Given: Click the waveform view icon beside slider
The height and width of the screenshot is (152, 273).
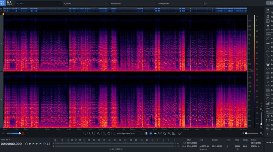Looking at the screenshot, I should (x=3, y=133).
